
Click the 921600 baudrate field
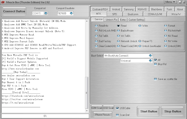click(x=63, y=13)
